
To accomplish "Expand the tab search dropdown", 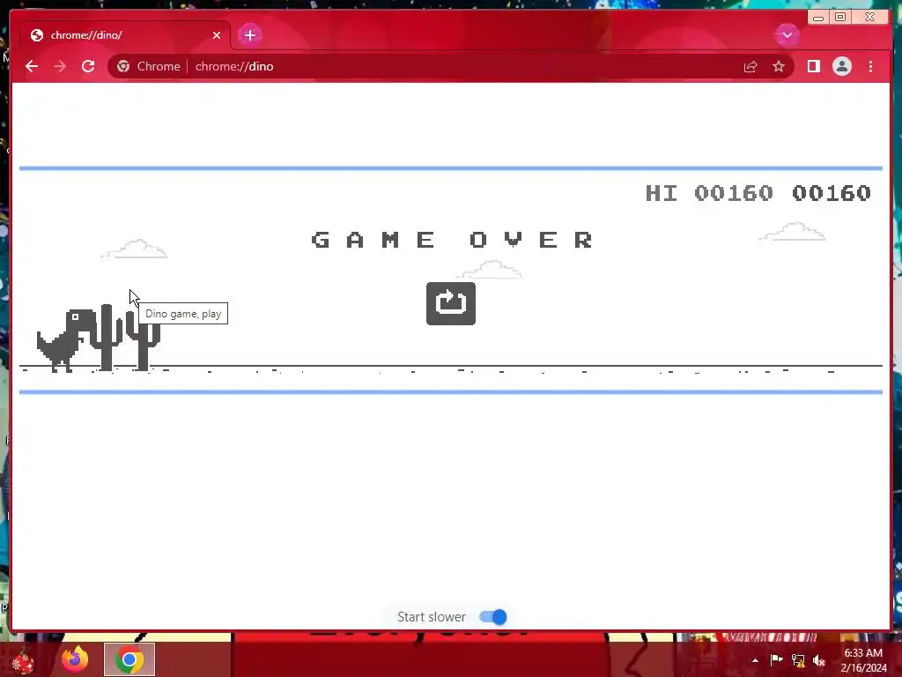I will click(x=787, y=35).
